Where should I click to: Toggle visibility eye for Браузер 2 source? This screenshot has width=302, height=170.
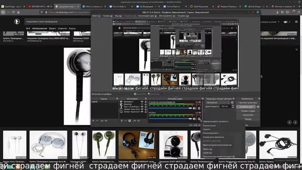coord(142,102)
